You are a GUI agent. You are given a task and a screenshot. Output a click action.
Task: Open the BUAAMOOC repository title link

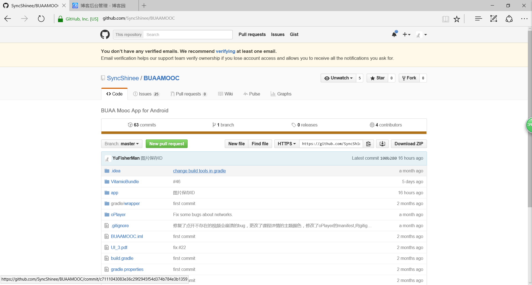click(161, 78)
